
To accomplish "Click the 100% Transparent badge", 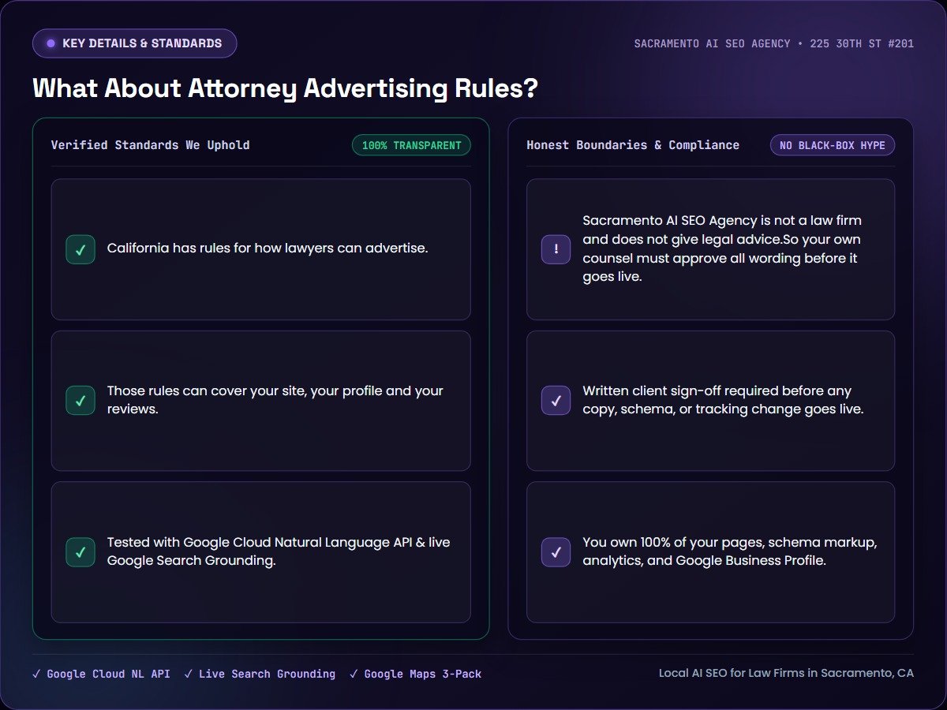I will coord(411,145).
